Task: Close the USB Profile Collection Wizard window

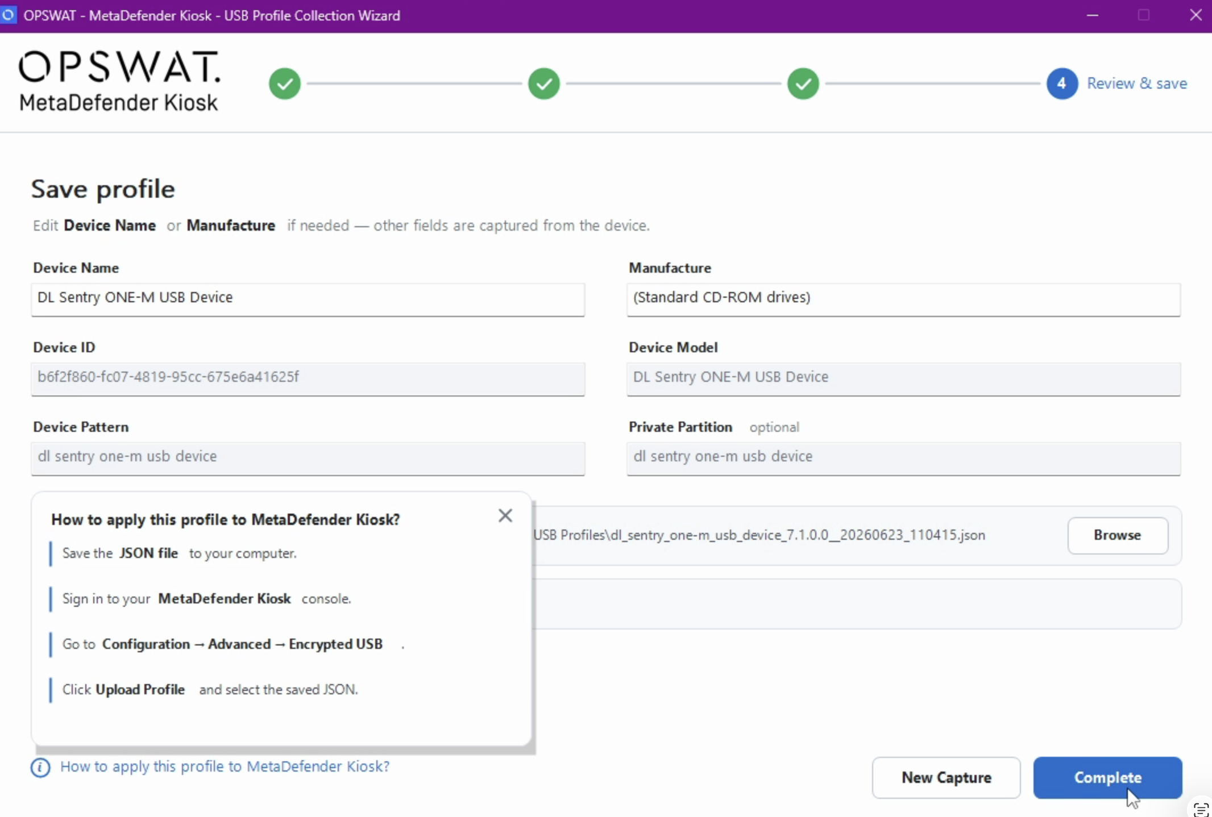Action: pos(1196,15)
